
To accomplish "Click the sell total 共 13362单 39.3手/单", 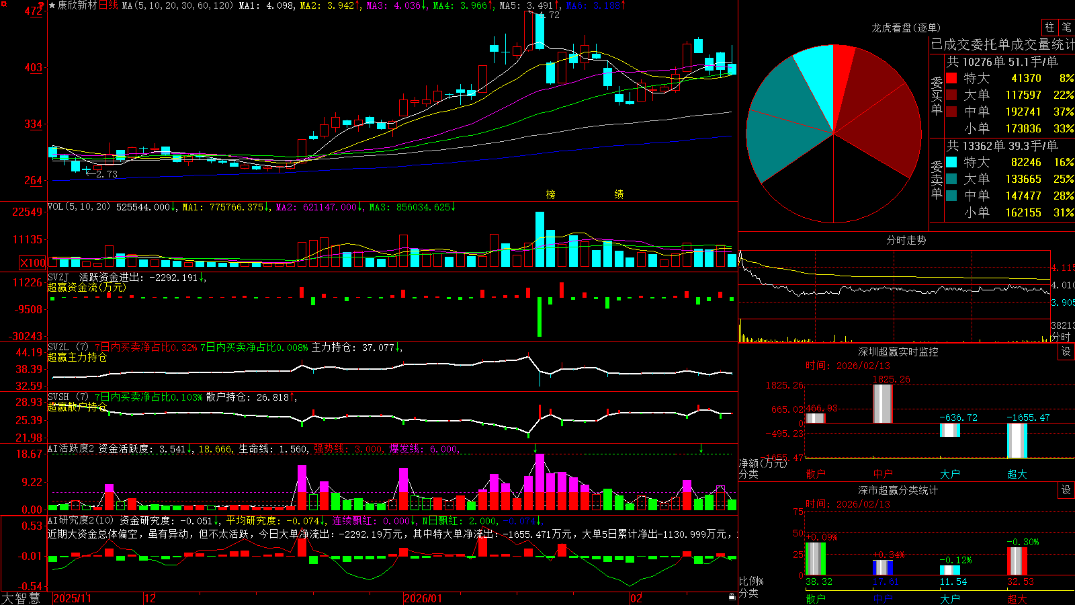I will tap(1002, 145).
